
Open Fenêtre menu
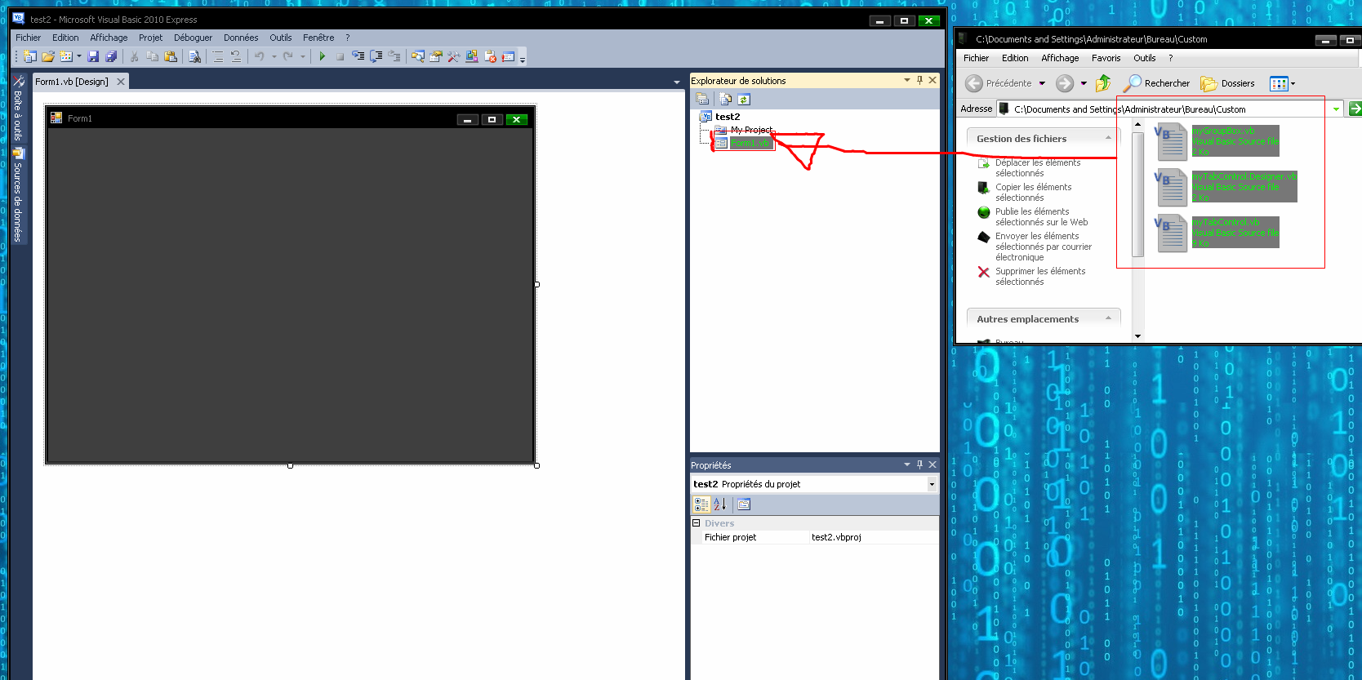[x=318, y=38]
